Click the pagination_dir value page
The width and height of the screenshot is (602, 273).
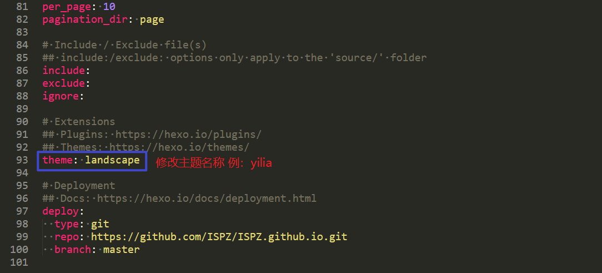point(152,19)
